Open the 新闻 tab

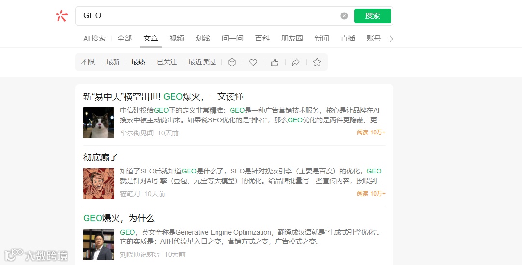[321, 39]
